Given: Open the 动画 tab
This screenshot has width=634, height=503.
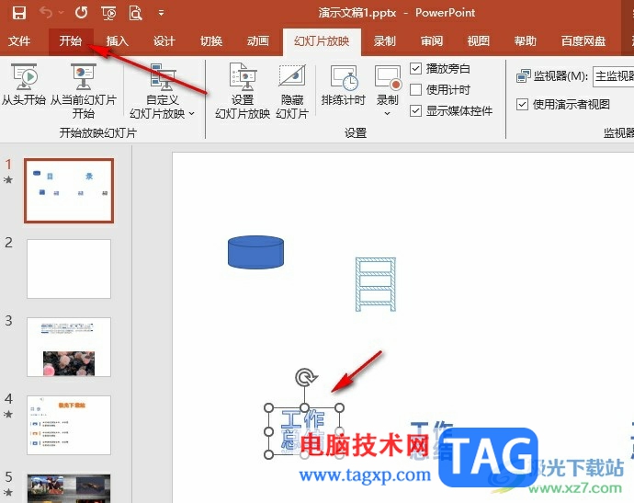Looking at the screenshot, I should [258, 40].
